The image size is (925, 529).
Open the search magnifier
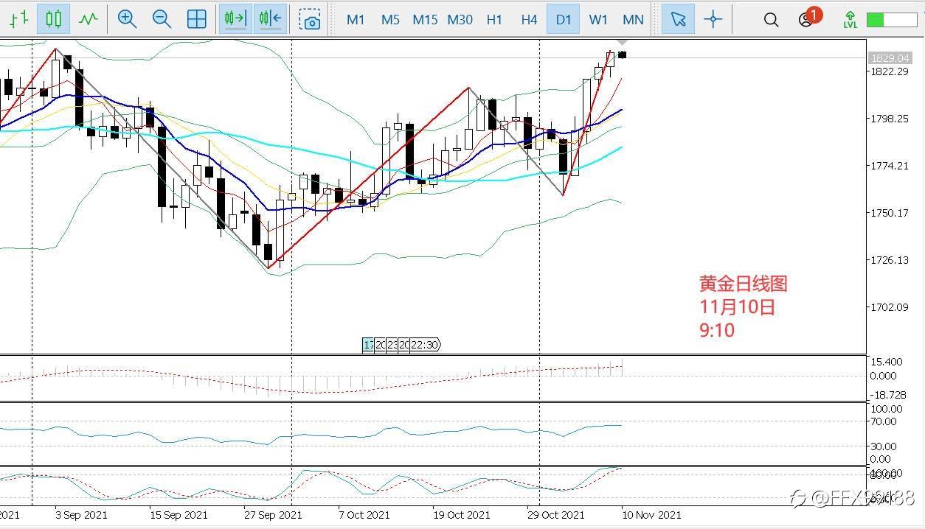click(x=771, y=20)
